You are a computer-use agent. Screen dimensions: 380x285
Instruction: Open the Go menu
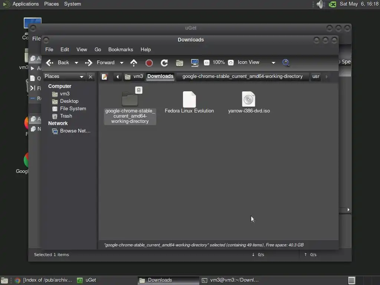pyautogui.click(x=98, y=49)
